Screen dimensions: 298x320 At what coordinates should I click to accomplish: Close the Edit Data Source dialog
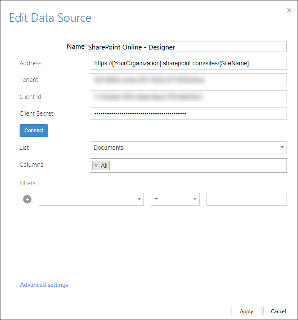point(289,10)
